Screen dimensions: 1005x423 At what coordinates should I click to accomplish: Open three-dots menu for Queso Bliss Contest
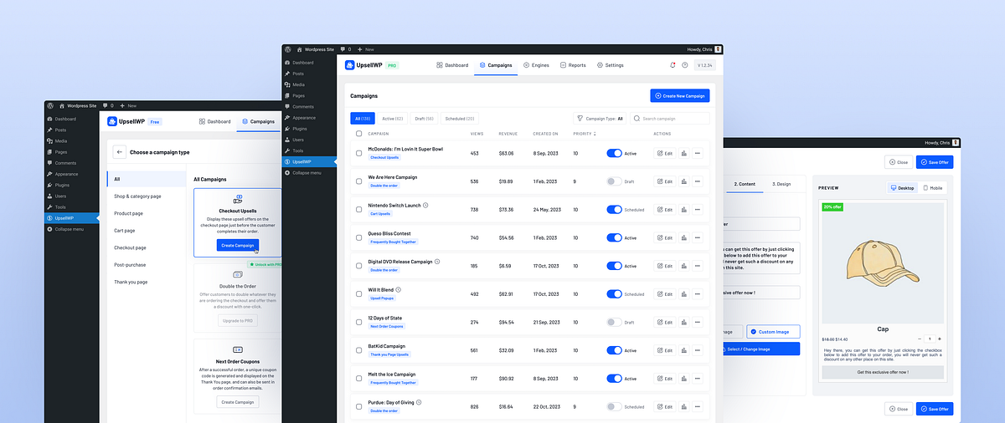pos(698,237)
